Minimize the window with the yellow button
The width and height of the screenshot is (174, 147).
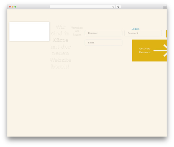coord(13,7)
